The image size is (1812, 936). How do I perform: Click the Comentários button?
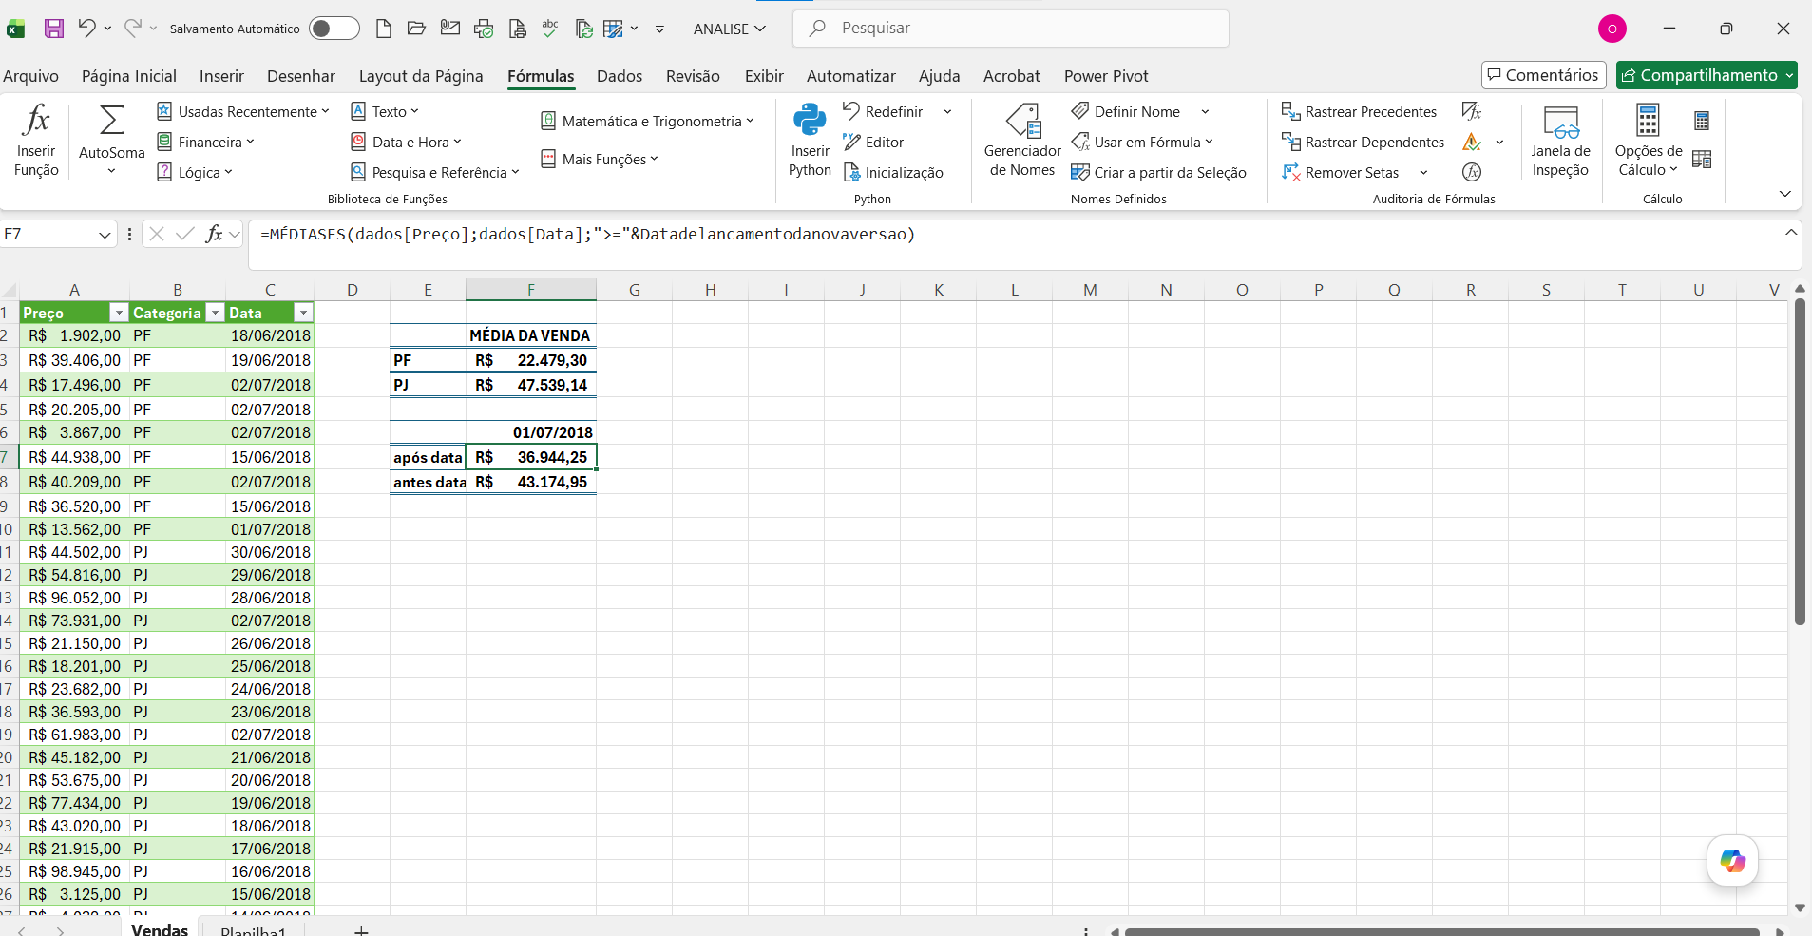click(1543, 75)
